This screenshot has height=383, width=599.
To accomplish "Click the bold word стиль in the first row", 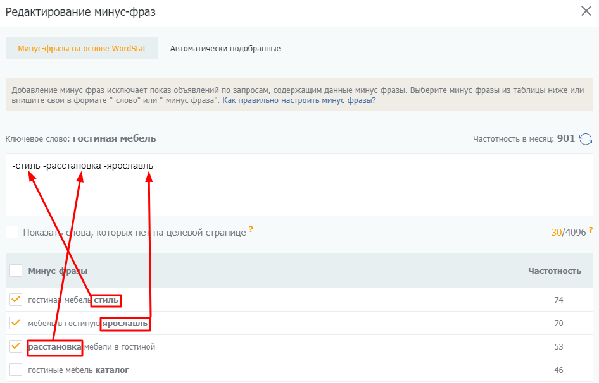I will 106,300.
